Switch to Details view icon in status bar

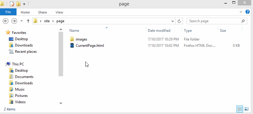coord(240,109)
